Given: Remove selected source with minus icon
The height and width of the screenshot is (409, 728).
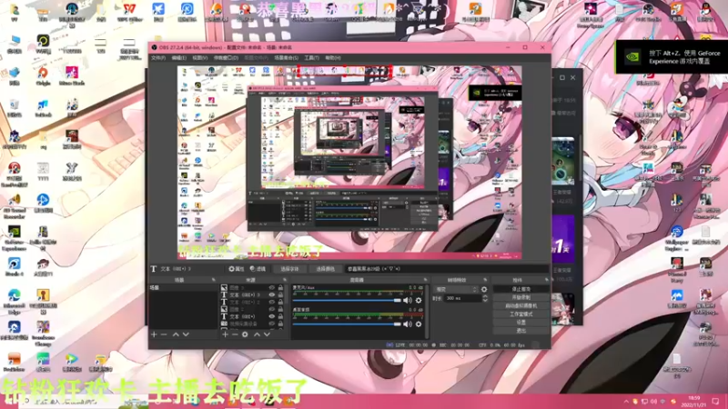Looking at the screenshot, I should coord(235,334).
